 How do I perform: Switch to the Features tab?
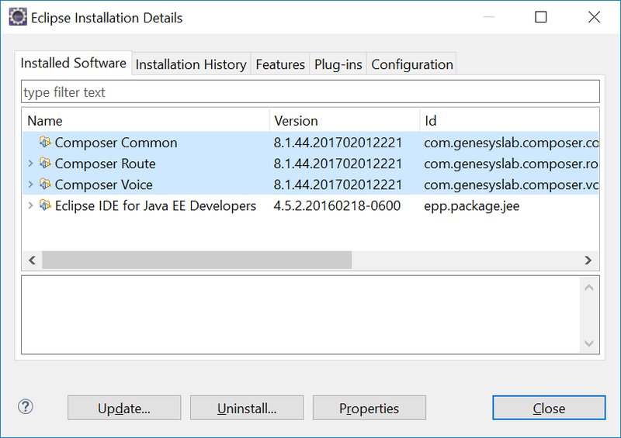click(x=280, y=64)
